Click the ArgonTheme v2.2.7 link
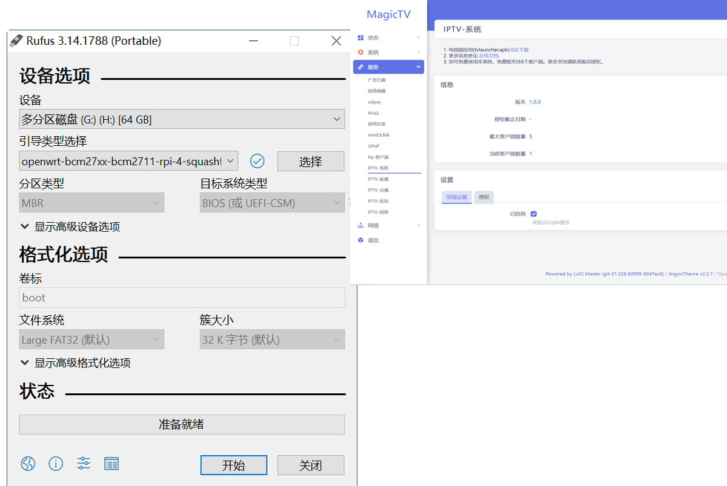 coord(691,274)
